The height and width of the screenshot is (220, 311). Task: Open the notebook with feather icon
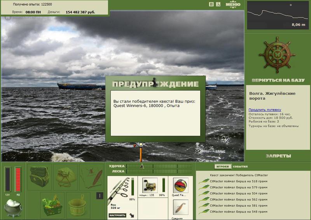tap(91, 177)
